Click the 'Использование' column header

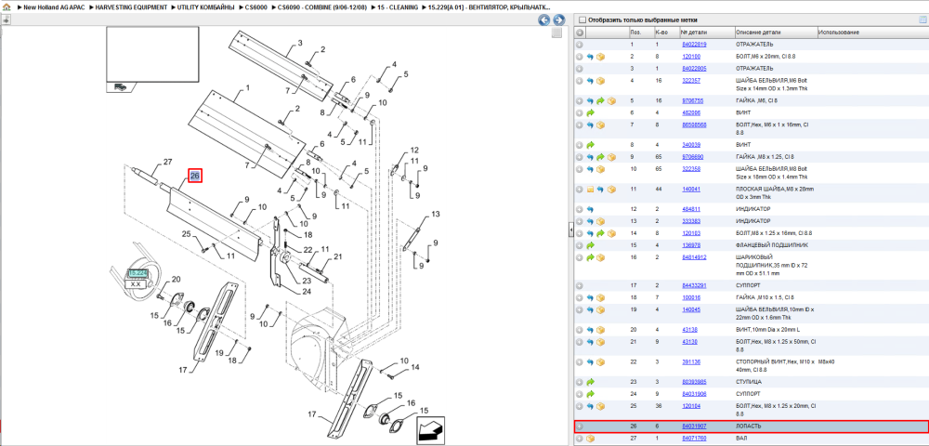839,33
